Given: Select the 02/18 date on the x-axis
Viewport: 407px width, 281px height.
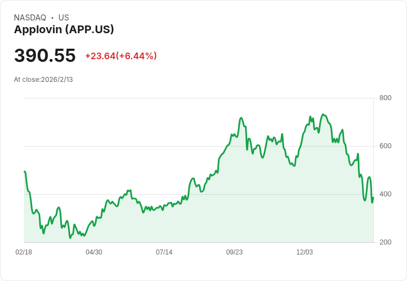Looking at the screenshot, I should coord(24,252).
